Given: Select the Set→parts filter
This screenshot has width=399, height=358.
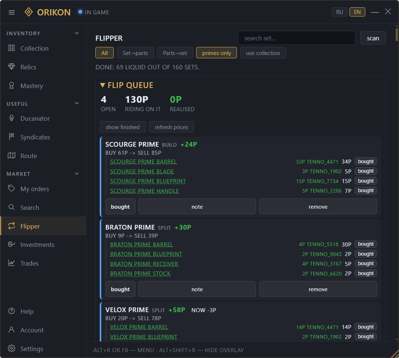Looking at the screenshot, I should (135, 53).
